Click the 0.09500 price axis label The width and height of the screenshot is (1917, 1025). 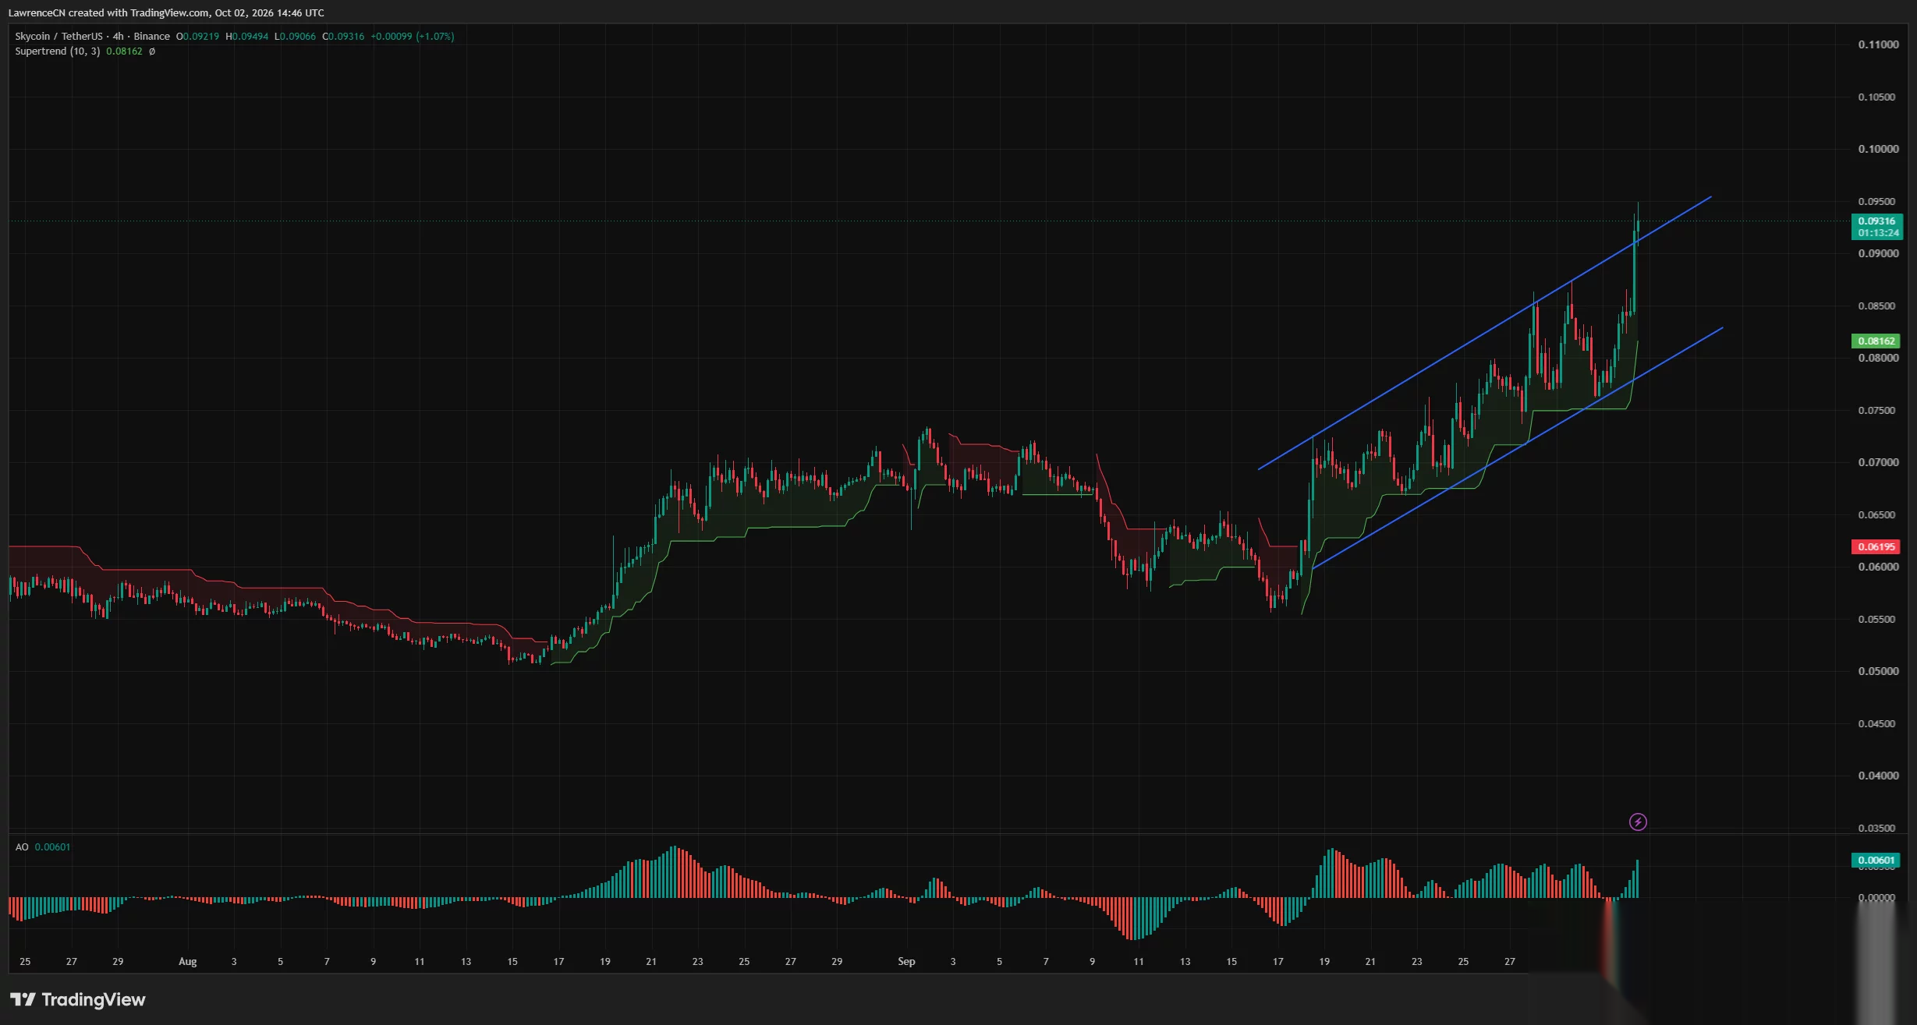point(1878,201)
